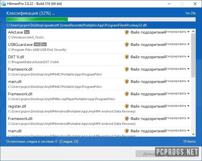
Task: Click shield icon for main.dll in AnyMP44KCPortable
Action: click(x=127, y=82)
